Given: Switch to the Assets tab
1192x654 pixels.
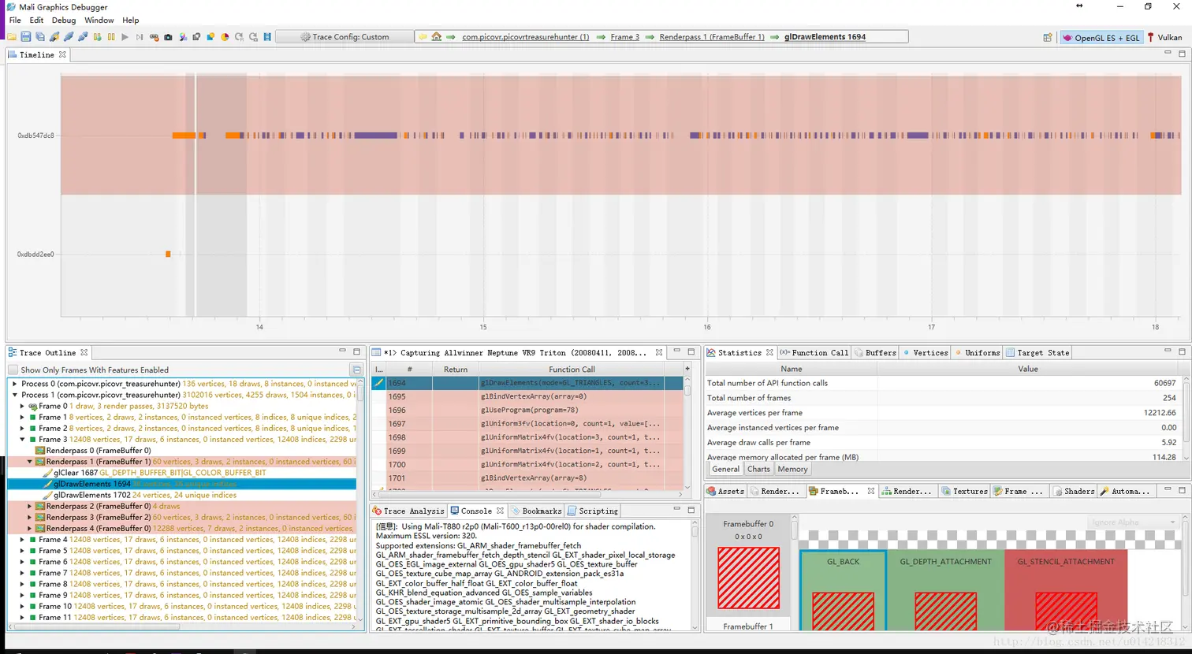Looking at the screenshot, I should point(725,491).
